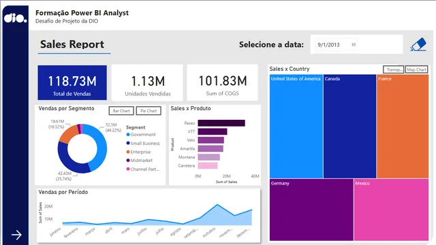The width and height of the screenshot is (436, 245).
Task: Show the Map Chart country view
Action: pos(416,69)
